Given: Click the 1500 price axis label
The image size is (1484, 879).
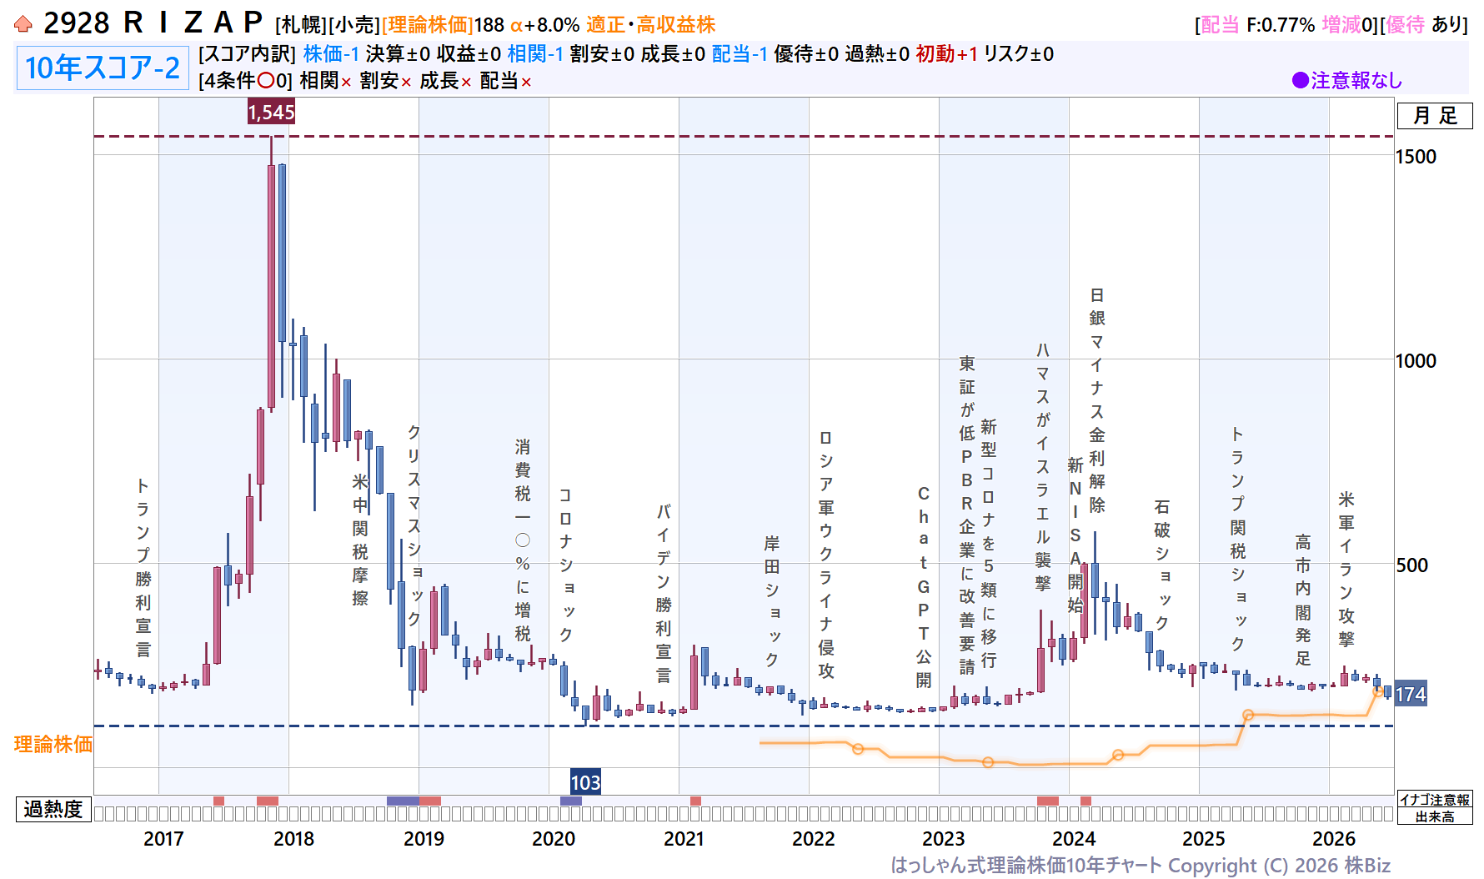Looking at the screenshot, I should pyautogui.click(x=1416, y=157).
